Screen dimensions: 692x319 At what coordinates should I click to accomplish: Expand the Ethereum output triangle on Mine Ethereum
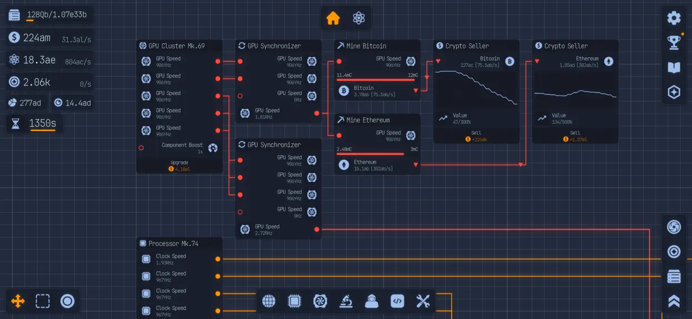(416, 165)
